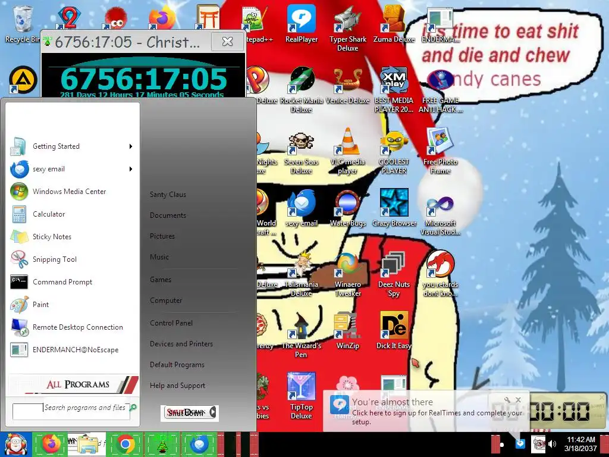
Task: Open Dick It Easy desktop shortcut
Action: (394, 330)
